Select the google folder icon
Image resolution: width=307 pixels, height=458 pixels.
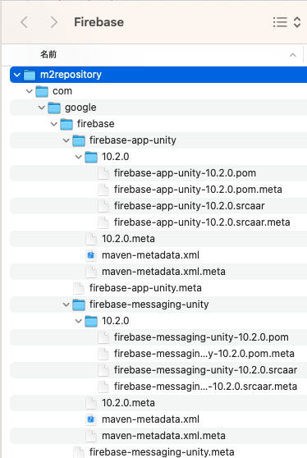(x=54, y=108)
